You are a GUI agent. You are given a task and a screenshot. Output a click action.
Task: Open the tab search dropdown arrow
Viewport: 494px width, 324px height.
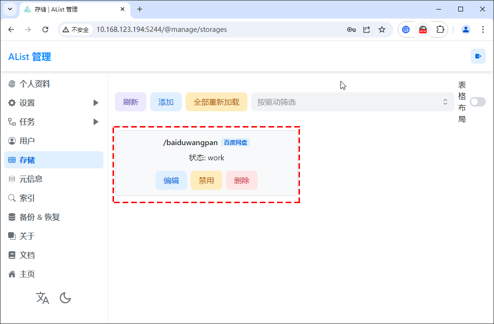click(10, 9)
